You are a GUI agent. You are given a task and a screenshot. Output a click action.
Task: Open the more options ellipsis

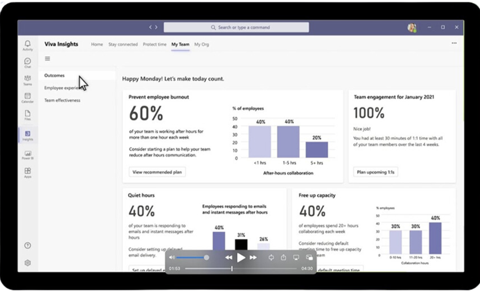pos(454,43)
